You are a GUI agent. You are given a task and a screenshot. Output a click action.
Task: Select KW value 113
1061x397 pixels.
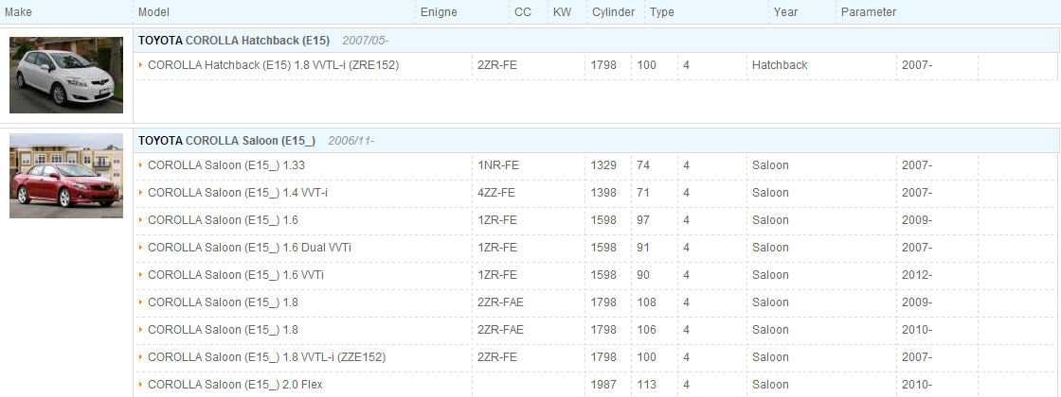tap(647, 385)
